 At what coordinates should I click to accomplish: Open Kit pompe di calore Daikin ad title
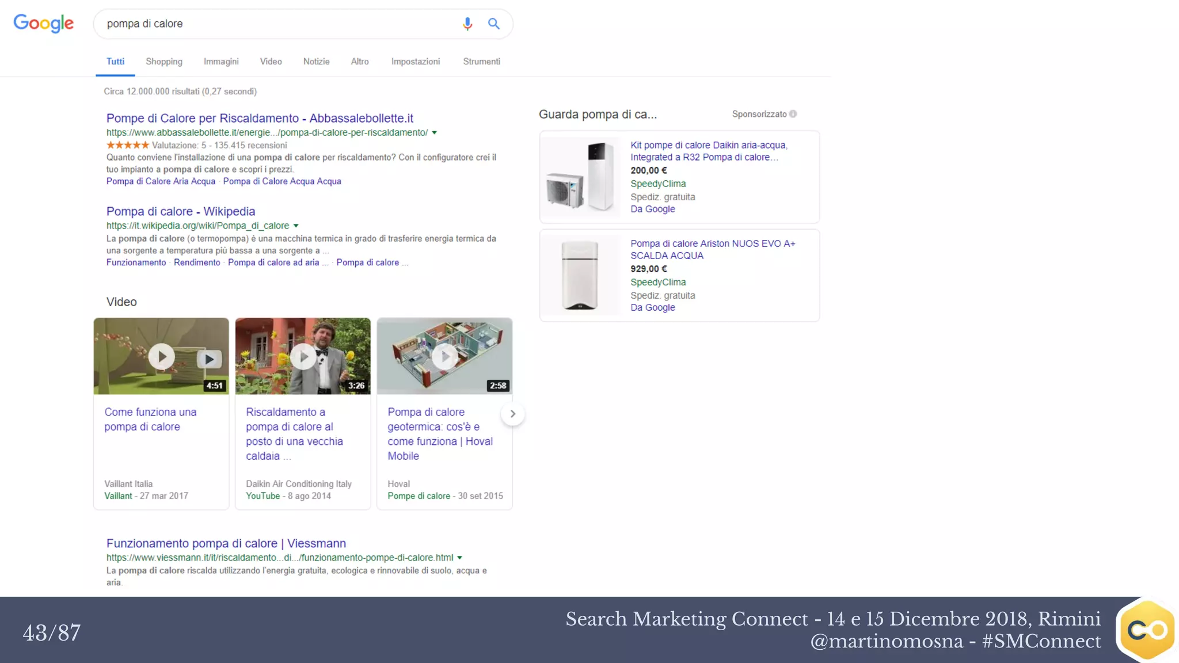pos(709,151)
